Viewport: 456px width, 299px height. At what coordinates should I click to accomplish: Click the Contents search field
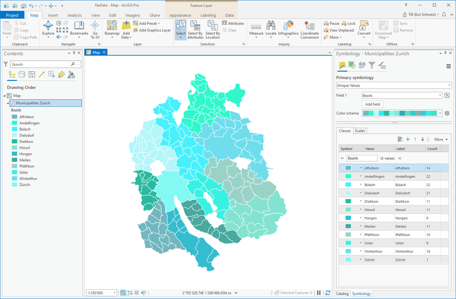click(x=45, y=64)
